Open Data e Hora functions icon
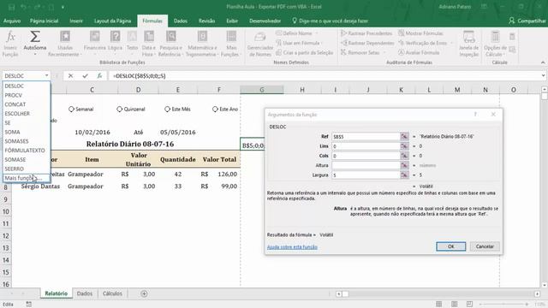 [149, 36]
